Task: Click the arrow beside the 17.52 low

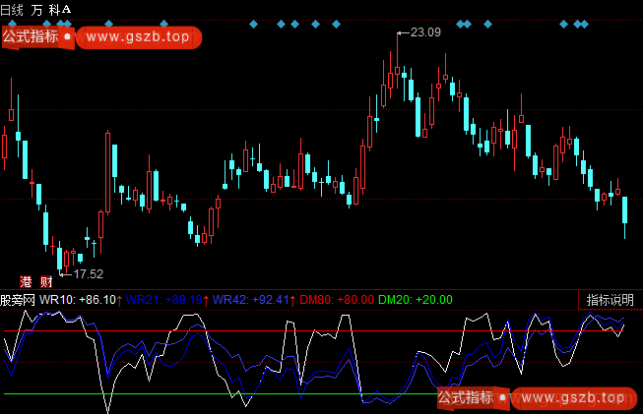Action: (66, 272)
